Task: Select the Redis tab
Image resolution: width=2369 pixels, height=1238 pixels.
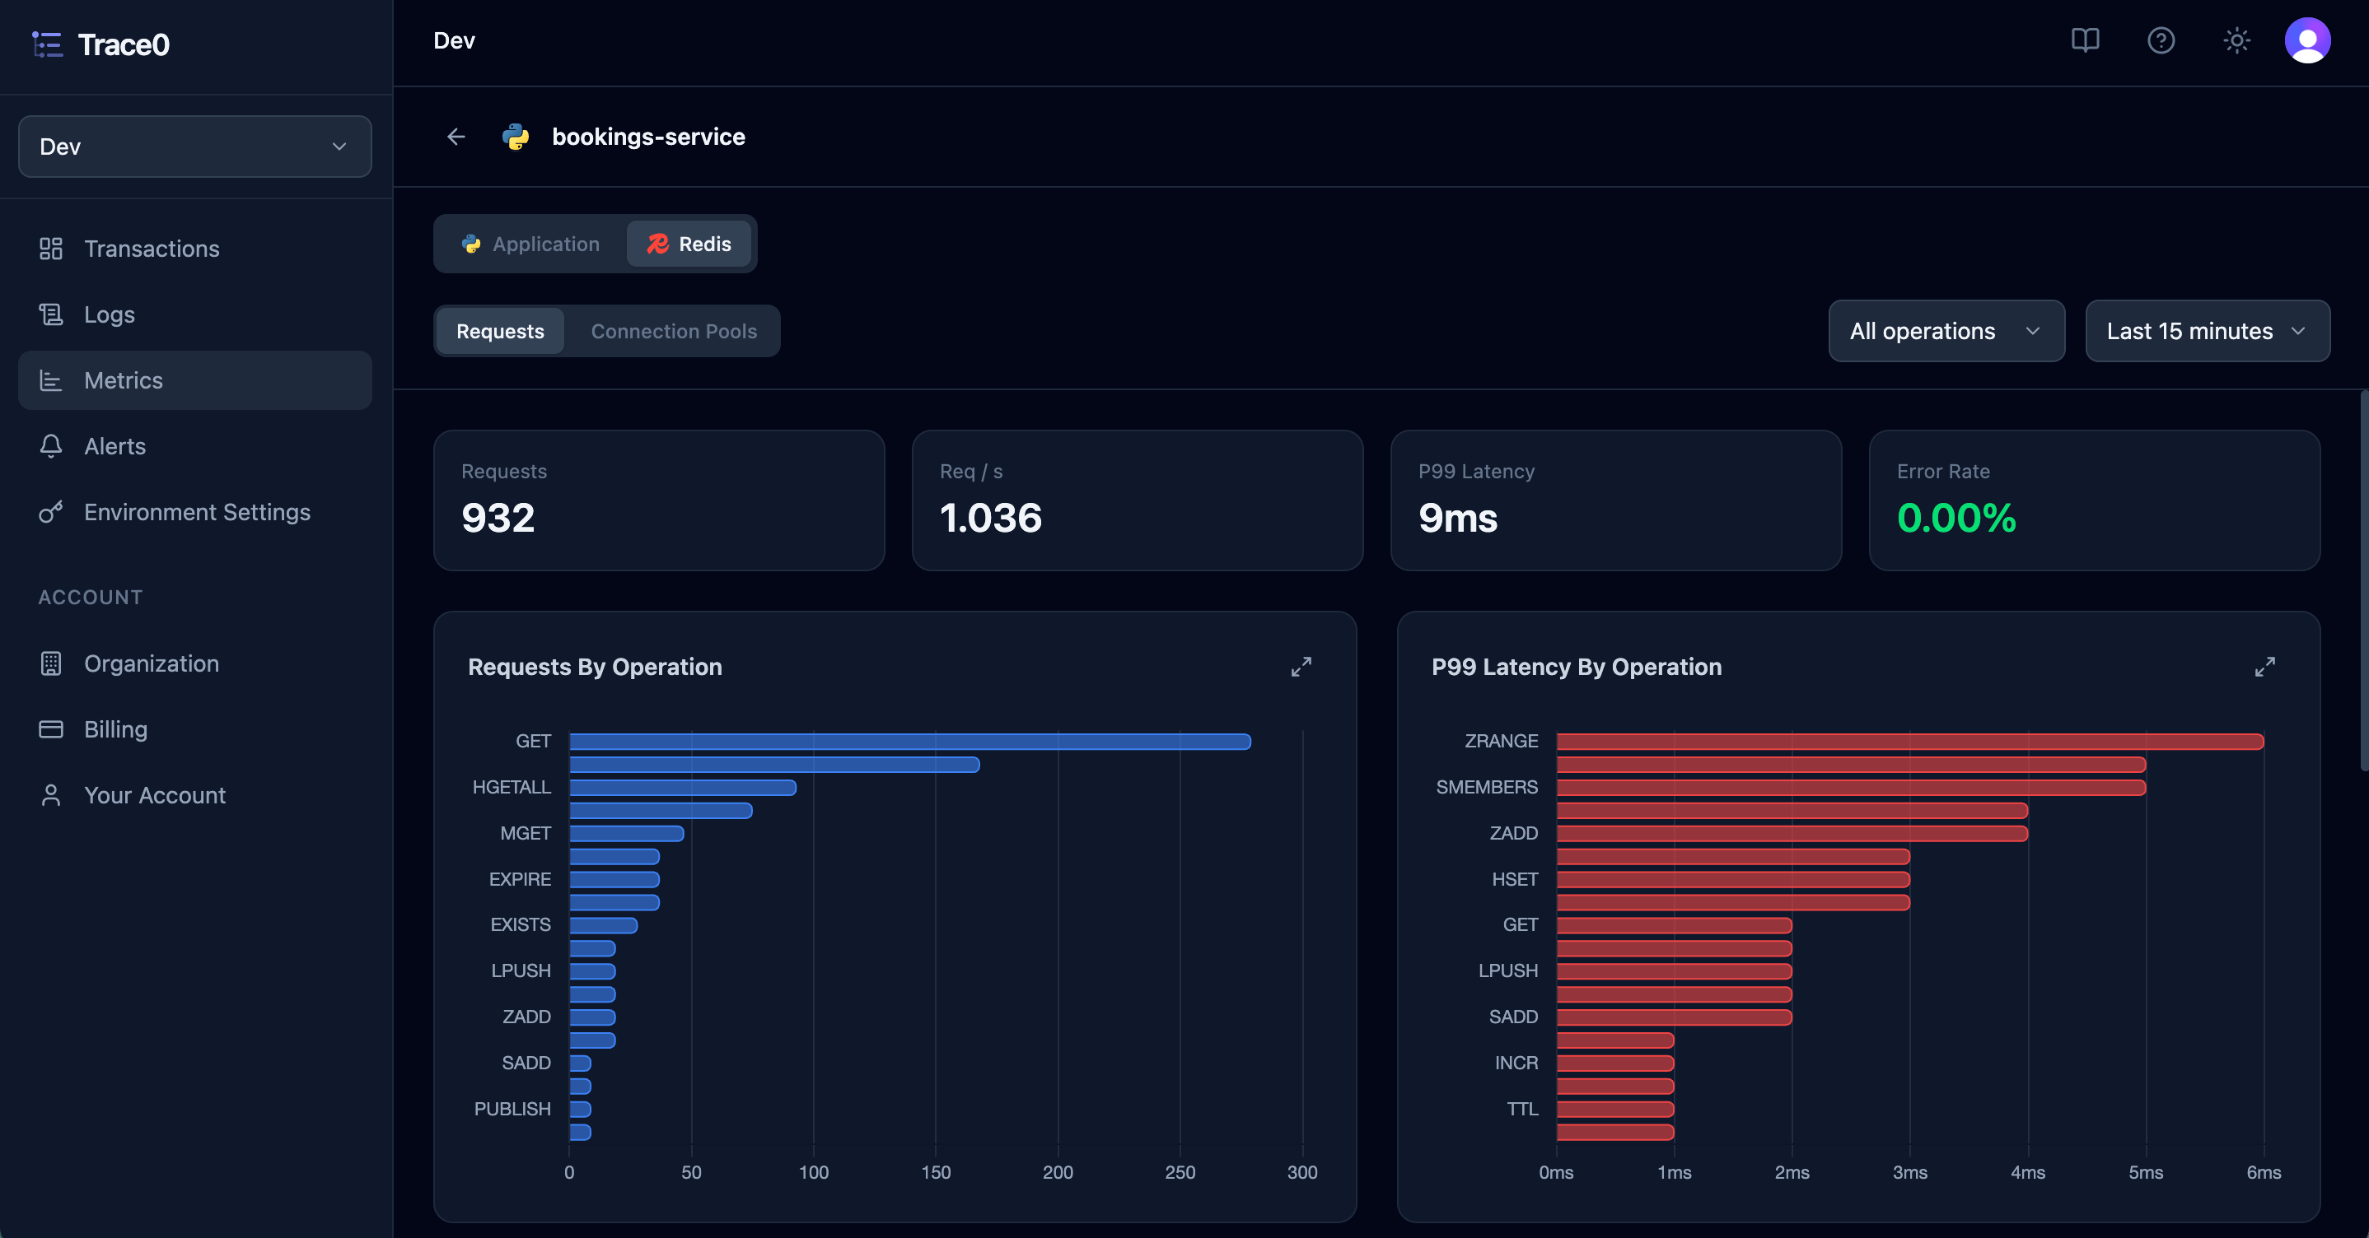Action: (689, 244)
